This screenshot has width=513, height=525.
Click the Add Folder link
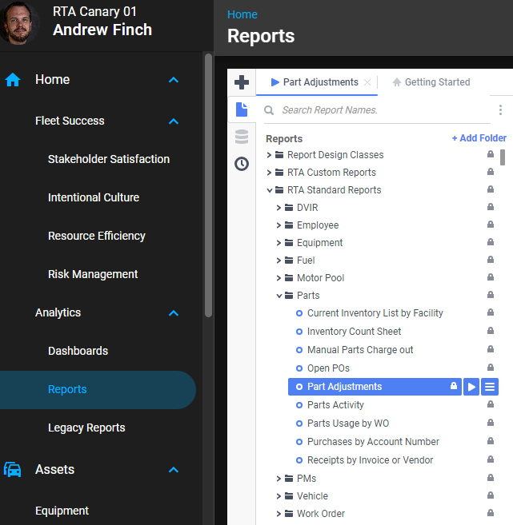479,138
